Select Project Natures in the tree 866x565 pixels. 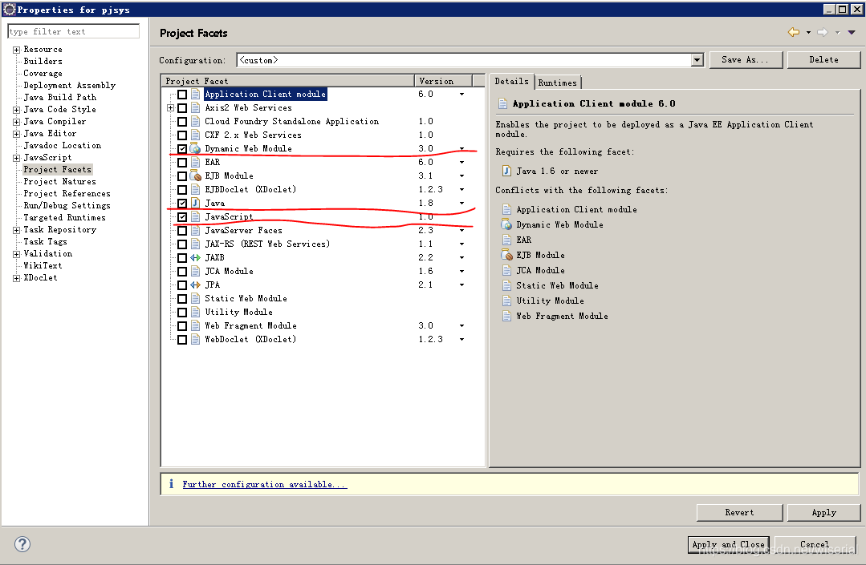click(59, 181)
